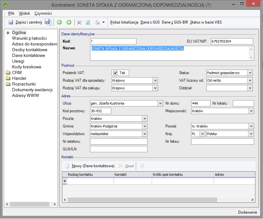Click the Nazwa text area
The height and width of the screenshot is (219, 263).
[172, 53]
